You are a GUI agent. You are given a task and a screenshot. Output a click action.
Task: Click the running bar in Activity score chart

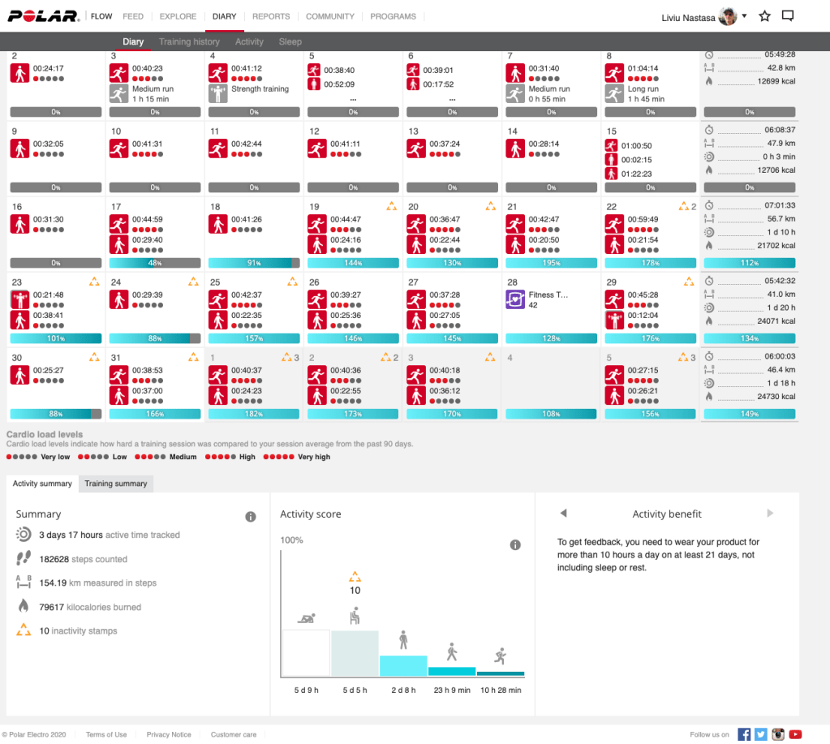[501, 673]
